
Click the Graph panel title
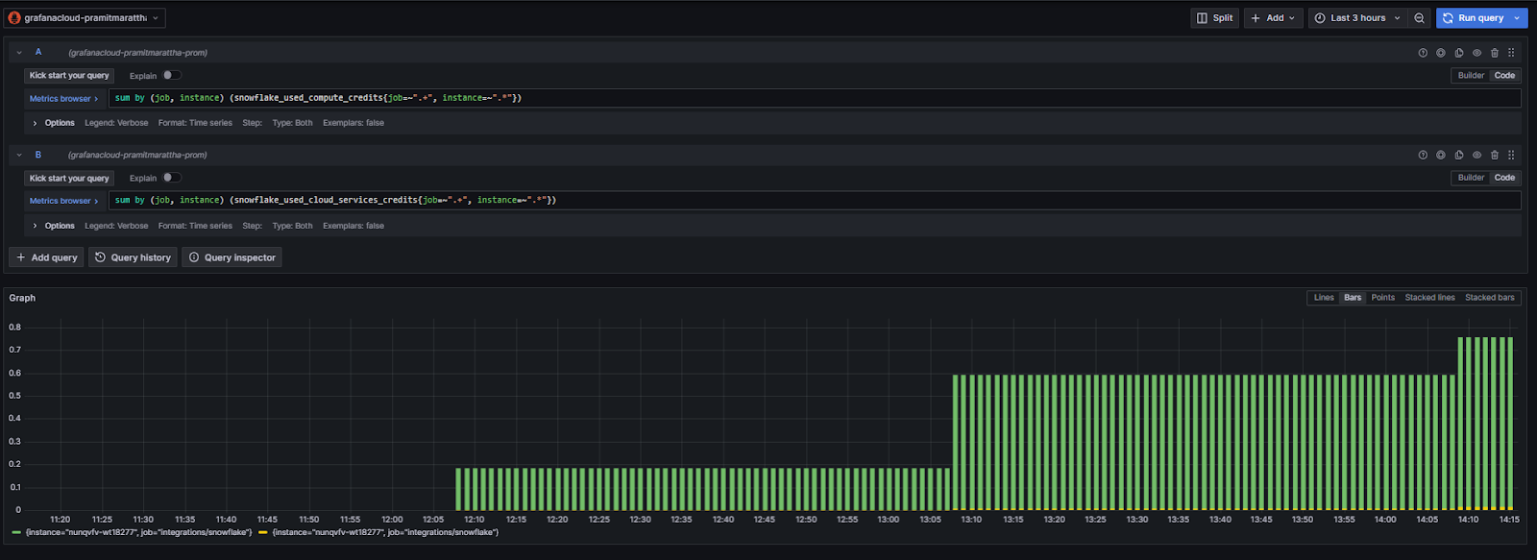click(x=22, y=298)
